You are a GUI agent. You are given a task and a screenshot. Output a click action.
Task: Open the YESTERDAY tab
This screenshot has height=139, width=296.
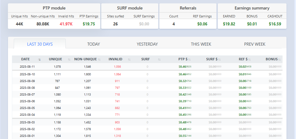[x=147, y=44]
